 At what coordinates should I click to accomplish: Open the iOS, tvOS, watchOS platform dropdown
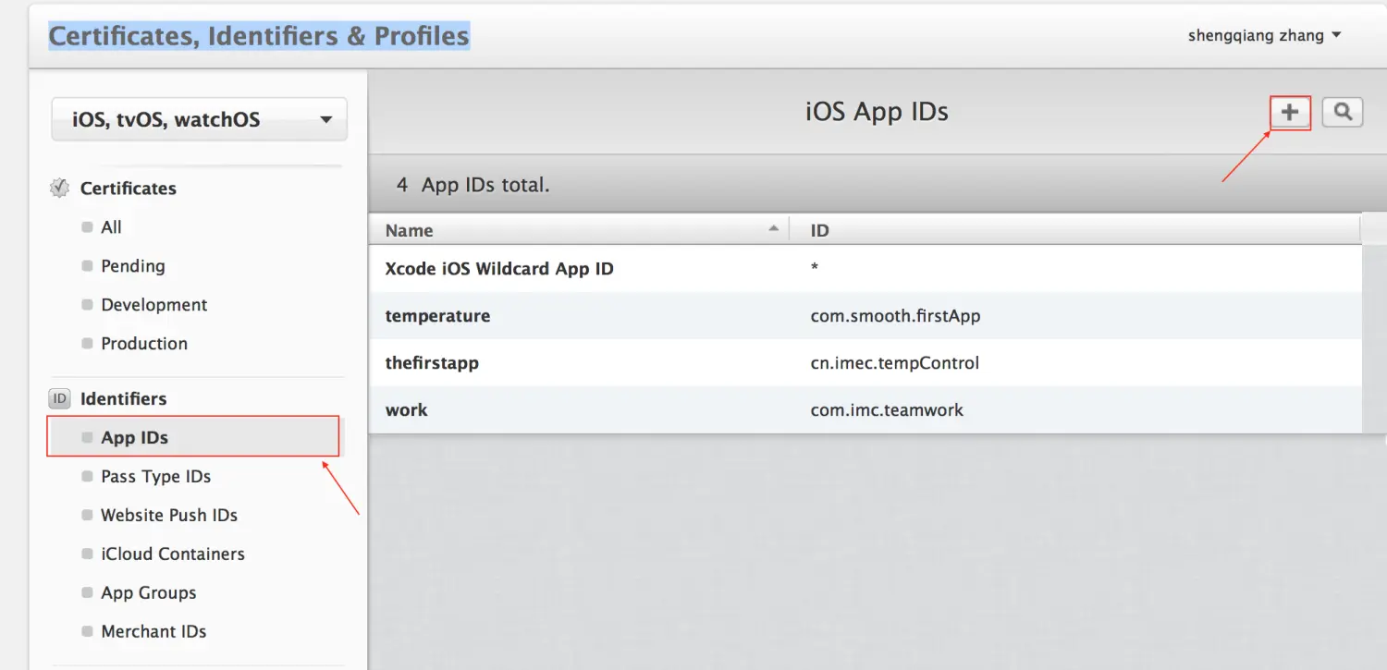(200, 119)
